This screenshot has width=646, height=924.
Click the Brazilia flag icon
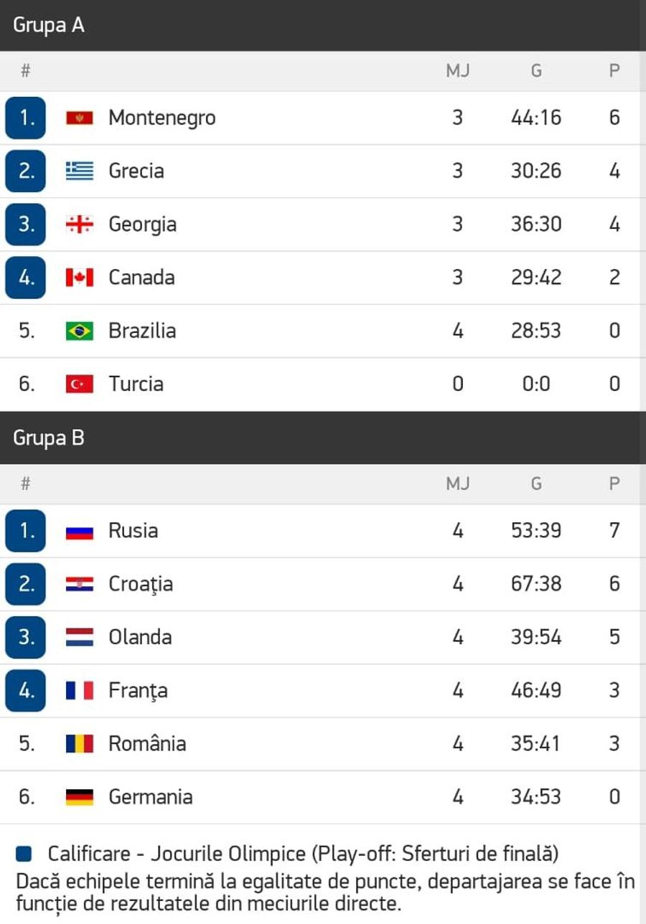point(80,331)
